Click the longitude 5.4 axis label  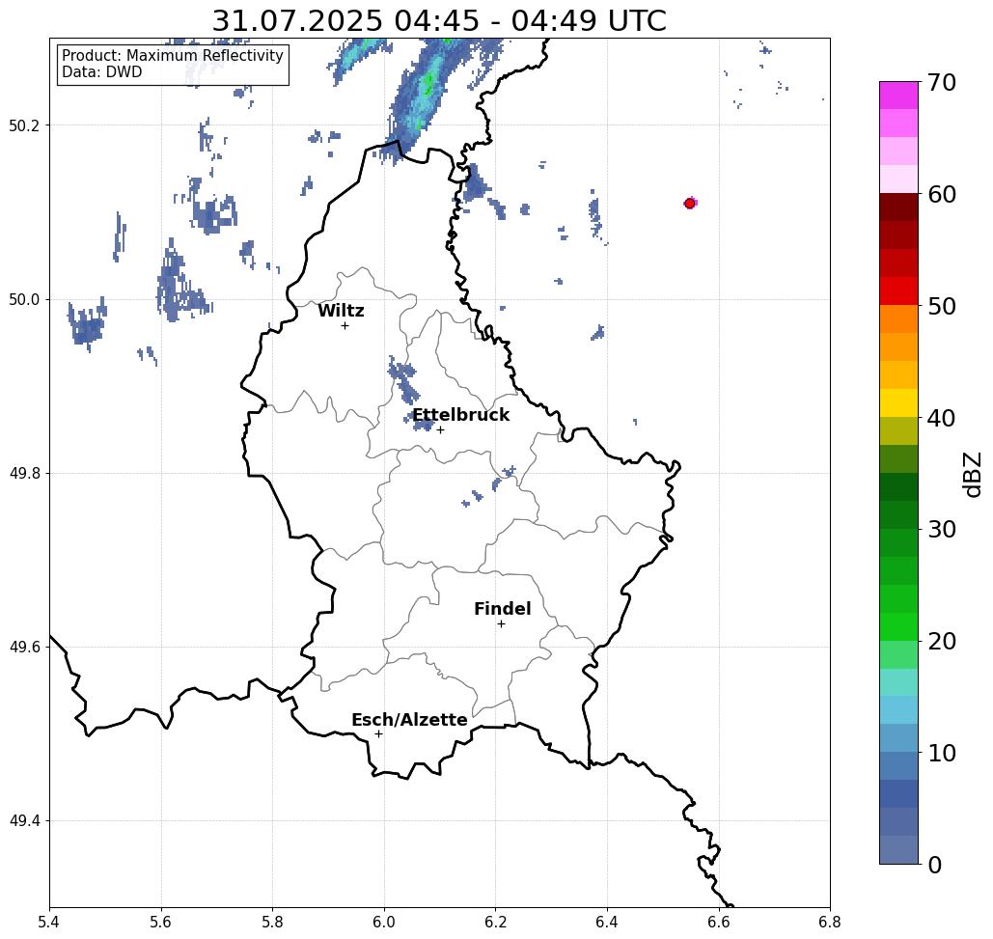49,922
